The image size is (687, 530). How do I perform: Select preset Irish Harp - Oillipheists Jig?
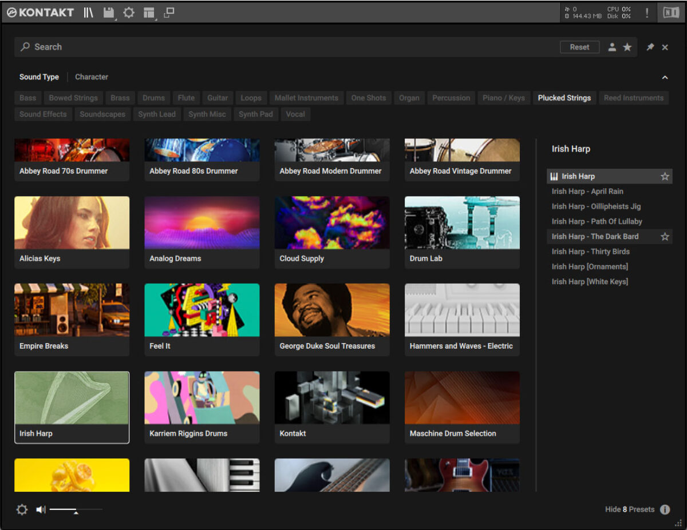click(609, 206)
